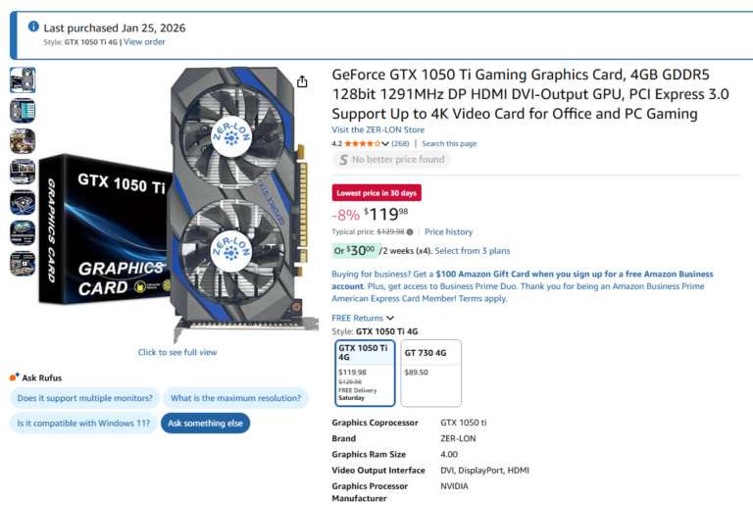
Task: Open the rating breakdown dropdown arrow
Action: pos(385,144)
